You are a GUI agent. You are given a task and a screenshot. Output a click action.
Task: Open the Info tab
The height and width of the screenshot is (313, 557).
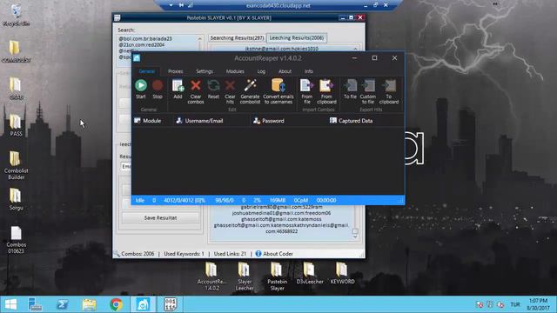coord(309,71)
